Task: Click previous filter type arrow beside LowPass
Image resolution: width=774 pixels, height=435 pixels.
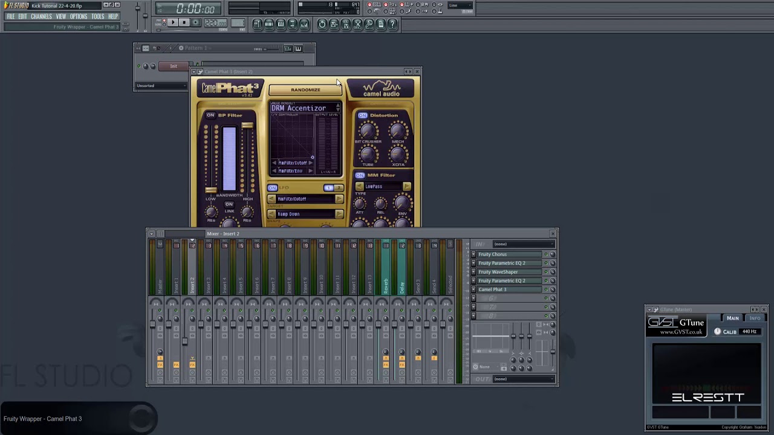Action: click(x=360, y=187)
